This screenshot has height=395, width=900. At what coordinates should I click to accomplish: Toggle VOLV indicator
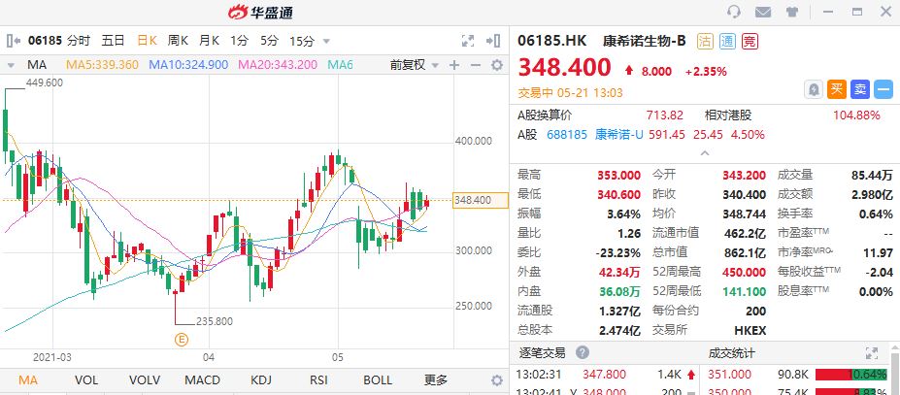click(144, 380)
